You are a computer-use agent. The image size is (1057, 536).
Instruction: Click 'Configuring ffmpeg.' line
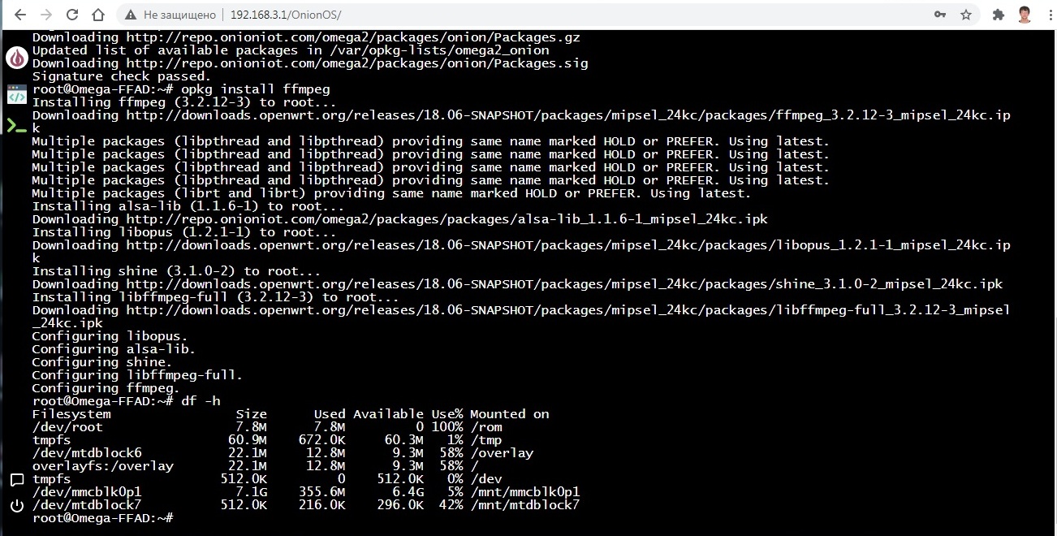[x=106, y=388]
